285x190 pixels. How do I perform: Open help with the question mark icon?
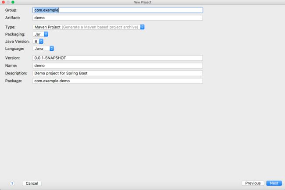(12, 183)
